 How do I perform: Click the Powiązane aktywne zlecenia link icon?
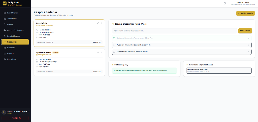(x=187, y=65)
